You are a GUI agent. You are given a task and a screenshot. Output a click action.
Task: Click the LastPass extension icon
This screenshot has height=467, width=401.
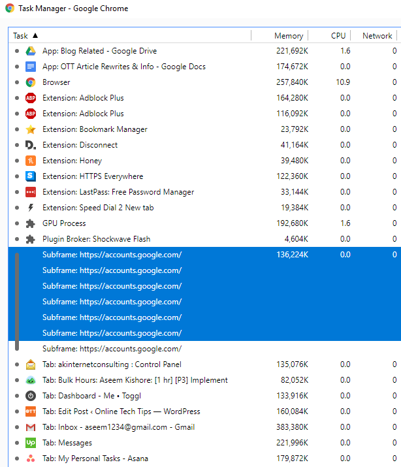click(x=30, y=192)
